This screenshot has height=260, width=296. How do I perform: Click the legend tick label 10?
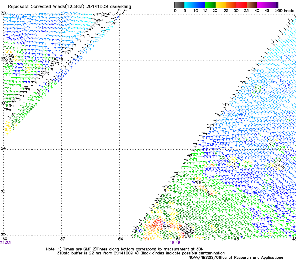tap(196, 11)
